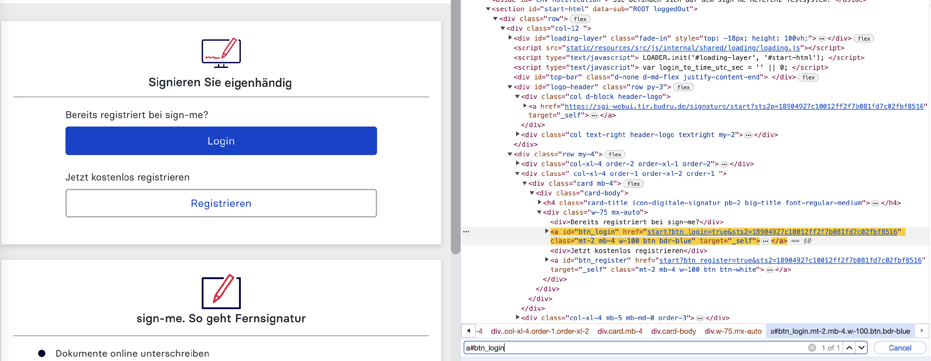The image size is (931, 361).
Task: Expand the btn_register anchor node
Action: pyautogui.click(x=546, y=260)
